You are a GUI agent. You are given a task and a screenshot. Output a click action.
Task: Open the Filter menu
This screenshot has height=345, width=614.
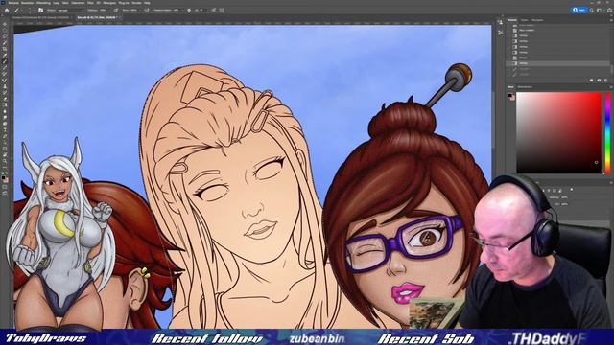pos(90,3)
